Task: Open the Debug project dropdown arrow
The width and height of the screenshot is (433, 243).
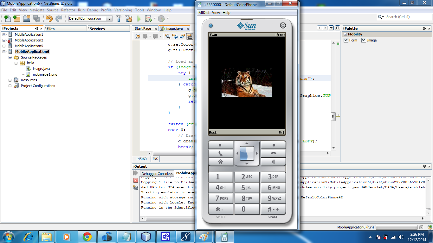Action: pyautogui.click(x=154, y=18)
